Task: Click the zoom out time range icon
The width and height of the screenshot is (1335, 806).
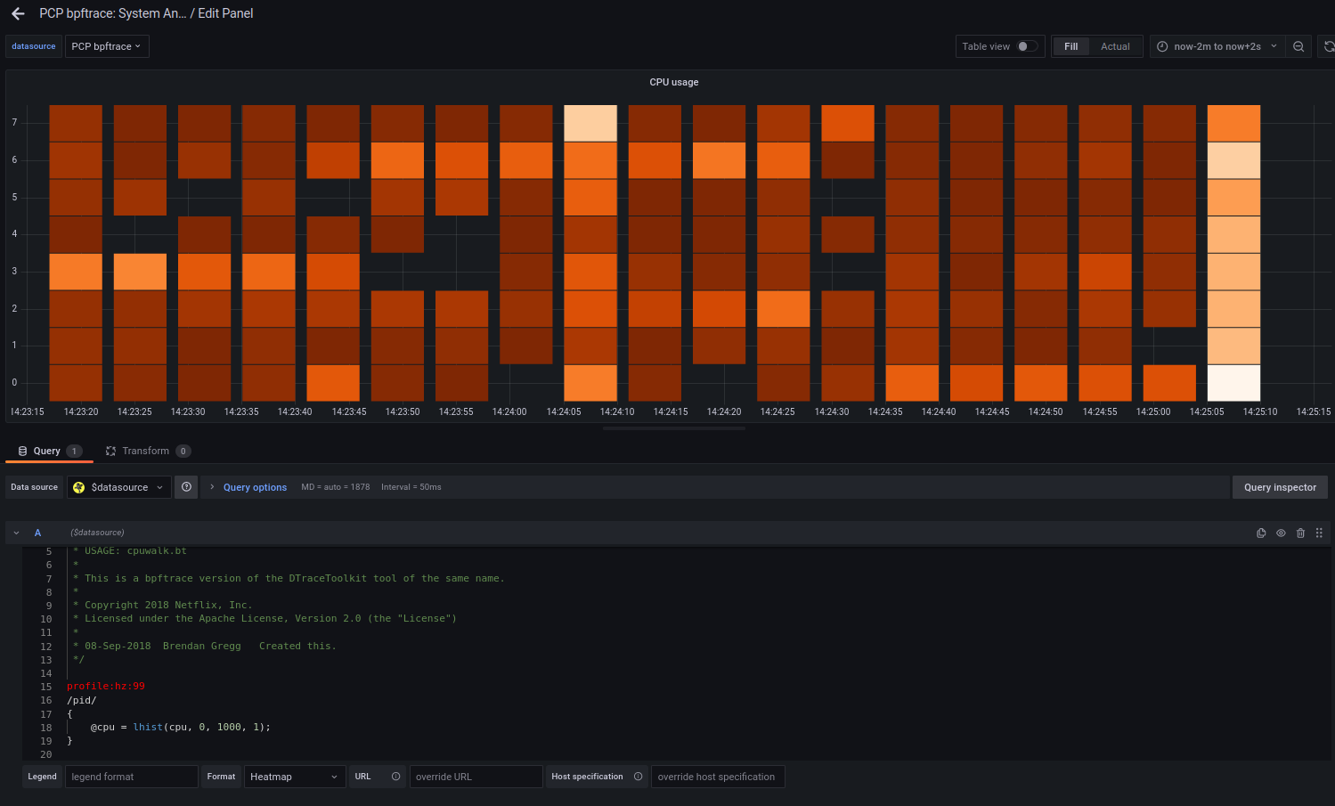Action: (x=1298, y=46)
